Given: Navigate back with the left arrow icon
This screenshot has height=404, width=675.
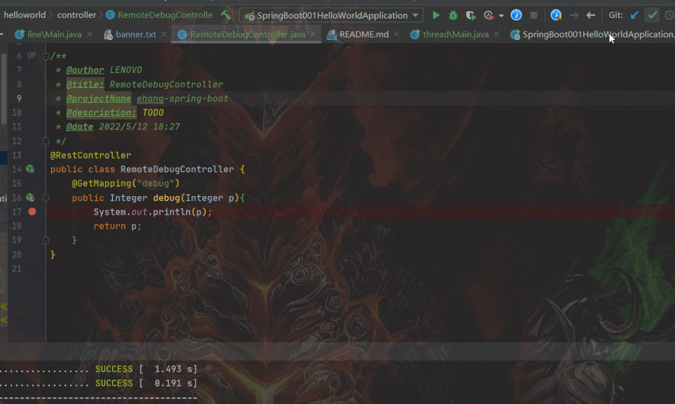Looking at the screenshot, I should coord(591,16).
